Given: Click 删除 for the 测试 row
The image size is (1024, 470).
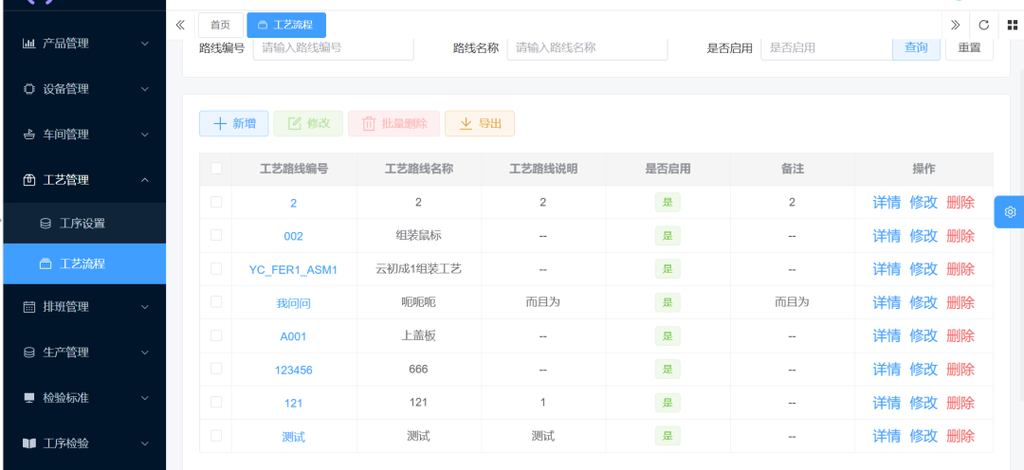Looking at the screenshot, I should [x=960, y=436].
